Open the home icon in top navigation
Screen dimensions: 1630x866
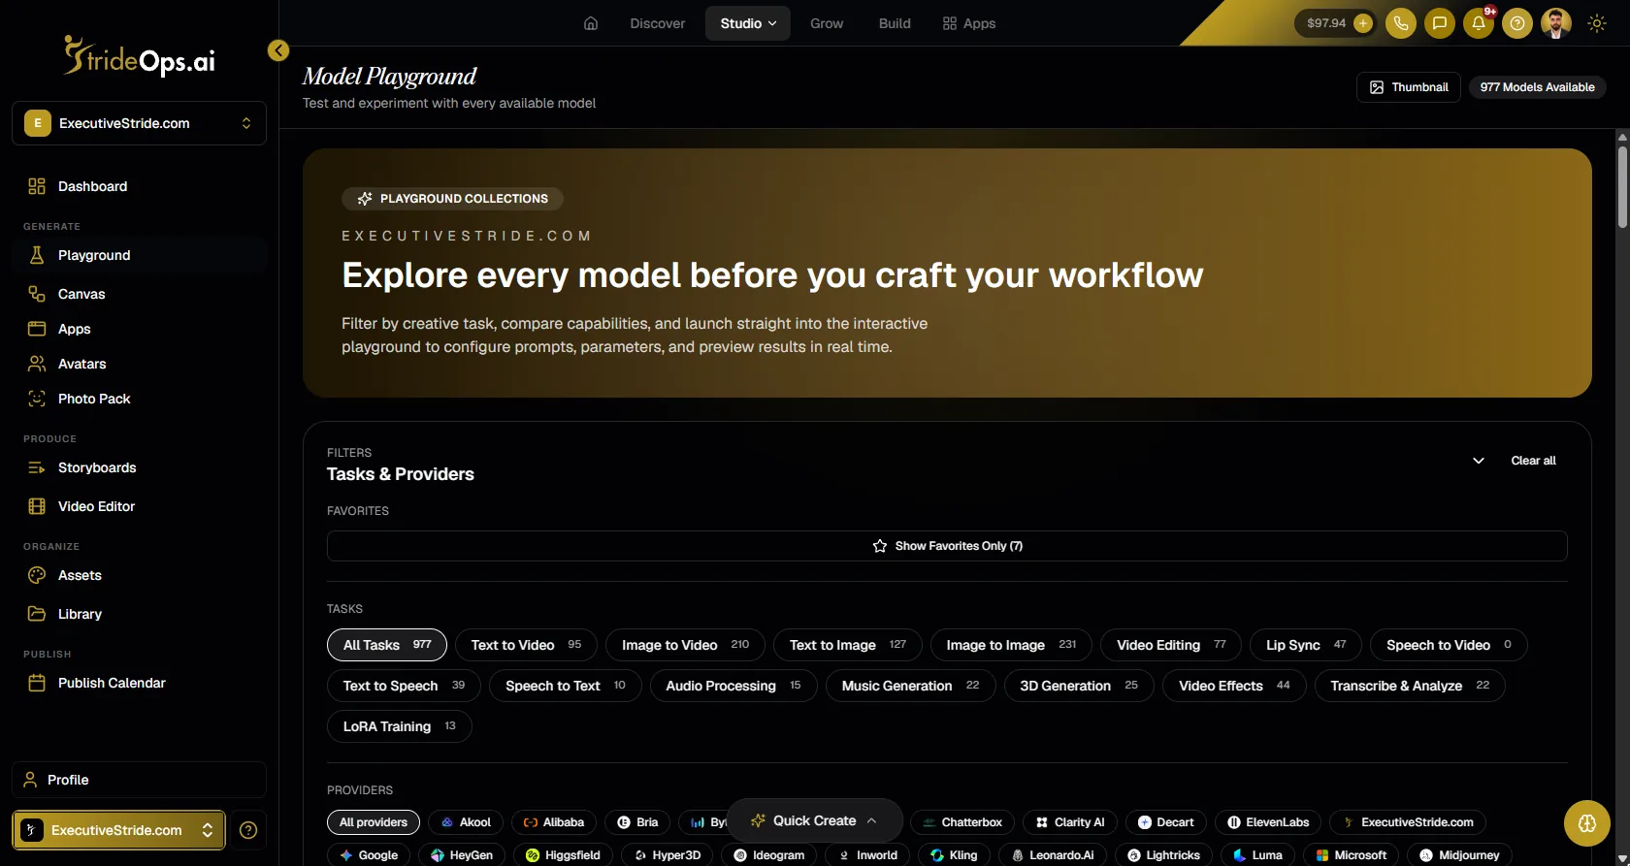(591, 23)
